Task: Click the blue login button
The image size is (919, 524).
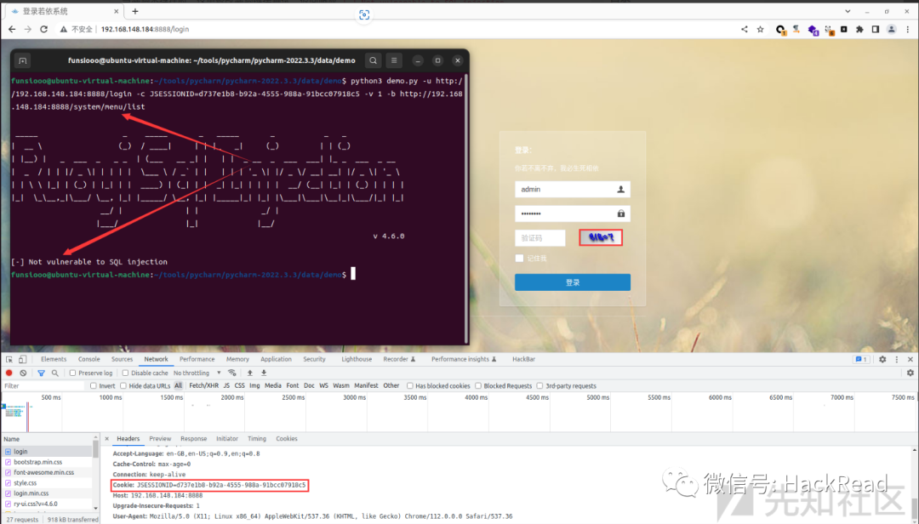Action: coord(573,282)
